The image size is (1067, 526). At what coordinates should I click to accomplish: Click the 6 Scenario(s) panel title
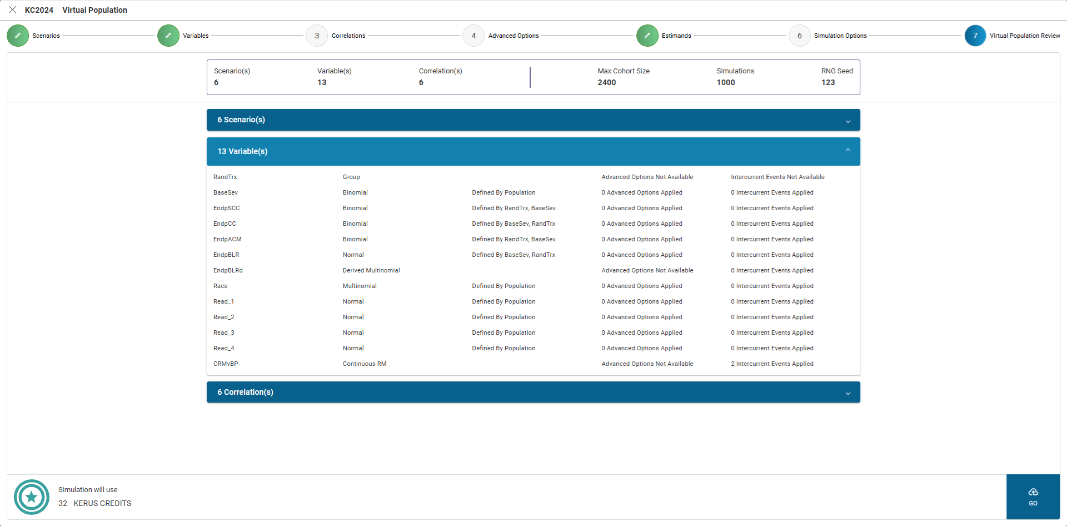241,120
